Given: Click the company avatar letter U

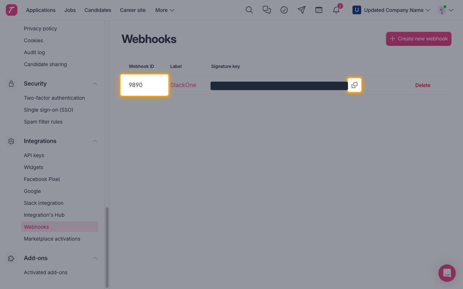Looking at the screenshot, I should [357, 10].
